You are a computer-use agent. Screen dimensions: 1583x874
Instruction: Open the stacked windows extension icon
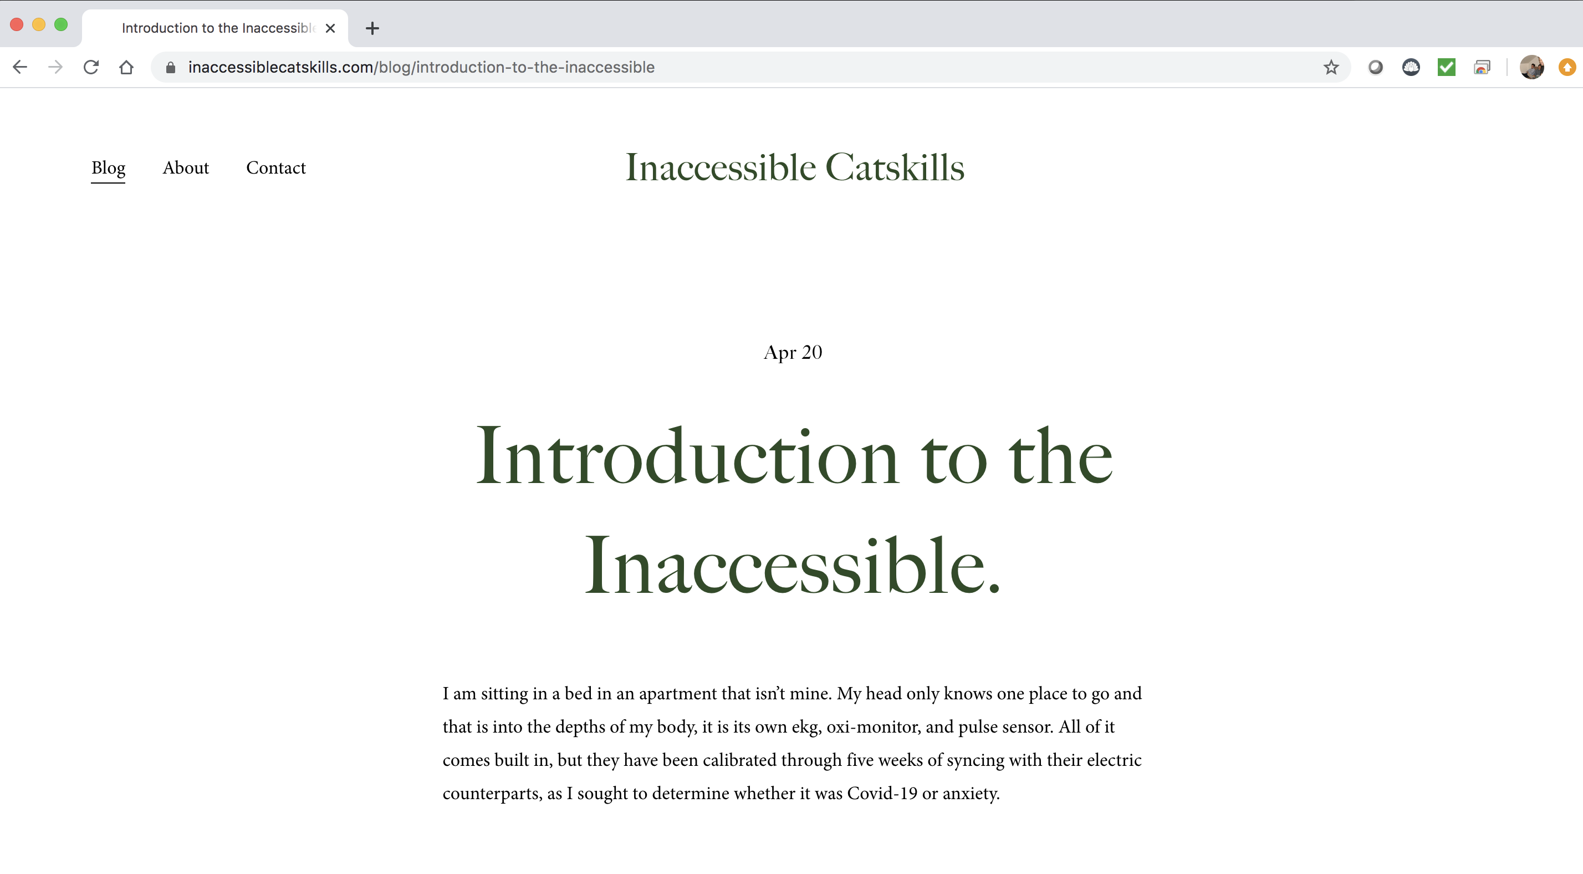[x=1482, y=67]
